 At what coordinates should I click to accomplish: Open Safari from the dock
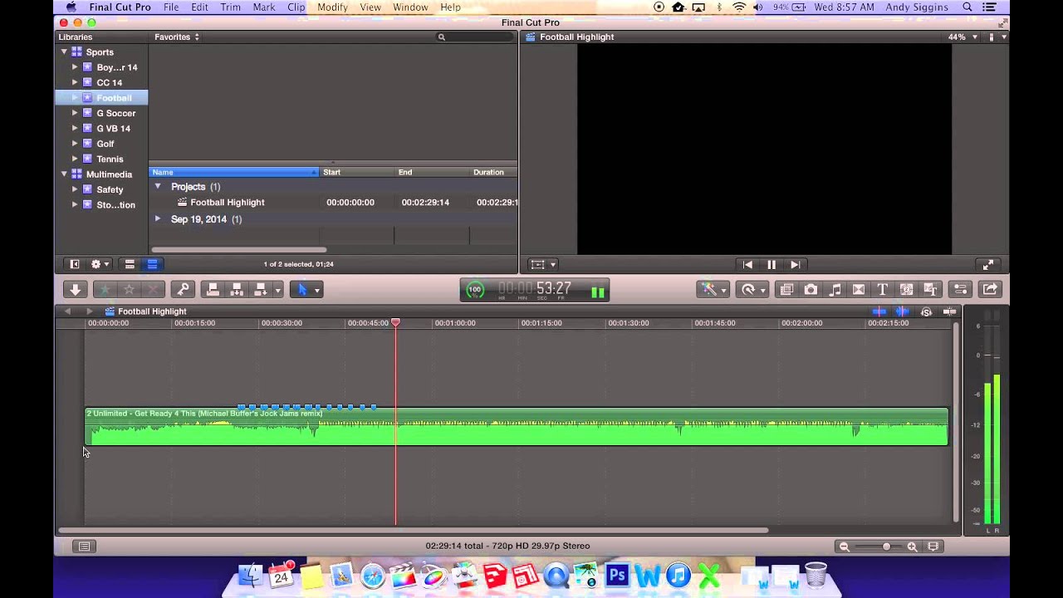(373, 576)
